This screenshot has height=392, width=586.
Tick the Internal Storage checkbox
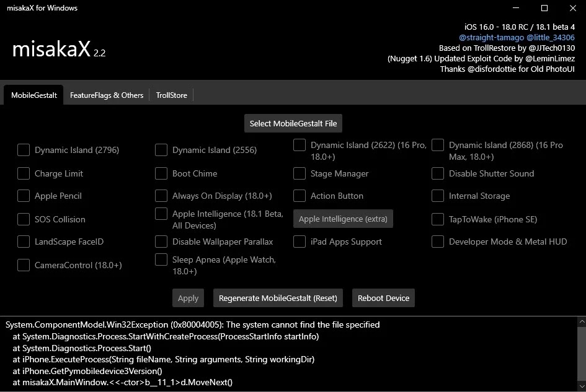tap(438, 196)
